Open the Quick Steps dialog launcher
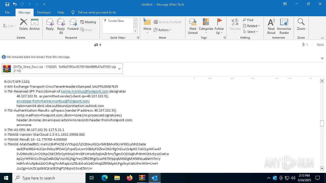The image size is (326, 183). tap(138, 38)
